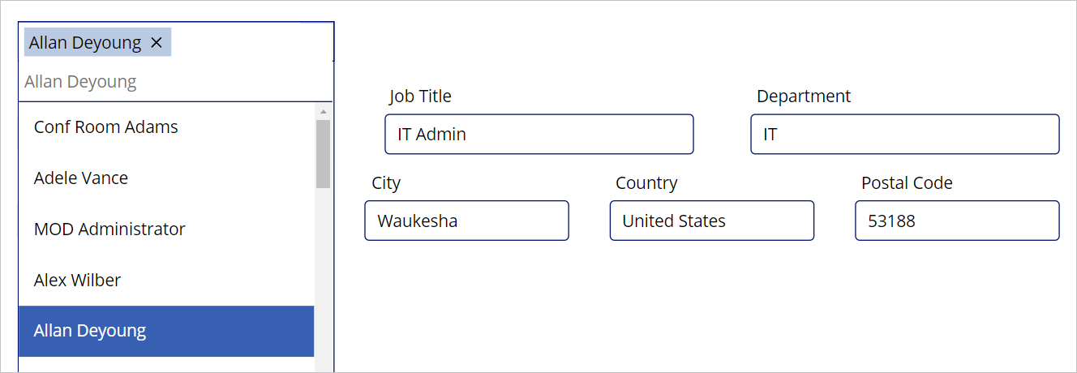This screenshot has width=1077, height=373.
Task: Remove the Allan Deyoung chip with X
Action: coord(157,43)
